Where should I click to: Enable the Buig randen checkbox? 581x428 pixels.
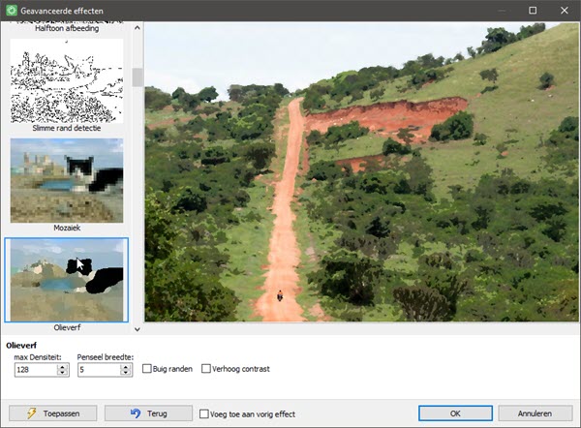[147, 369]
